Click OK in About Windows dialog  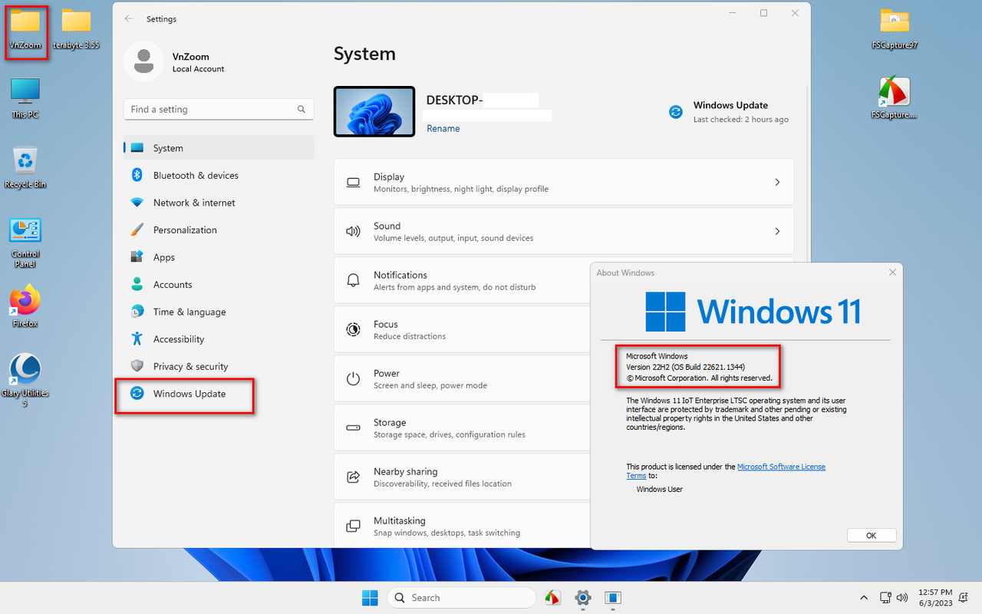(872, 536)
